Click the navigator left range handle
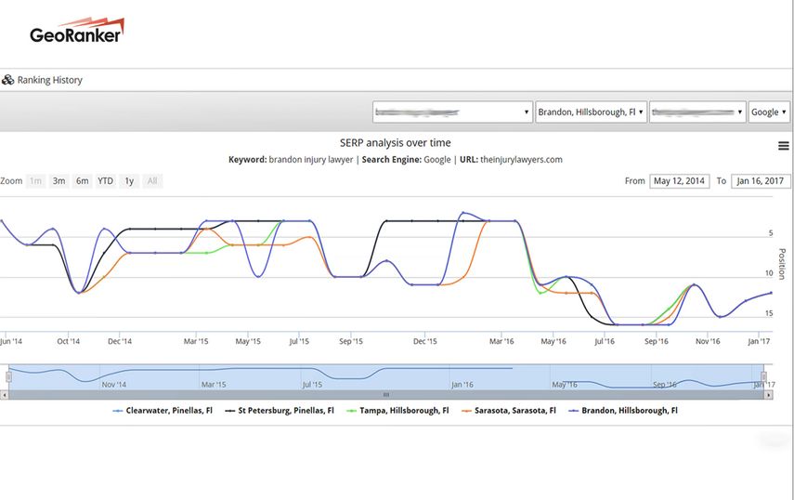 point(8,377)
